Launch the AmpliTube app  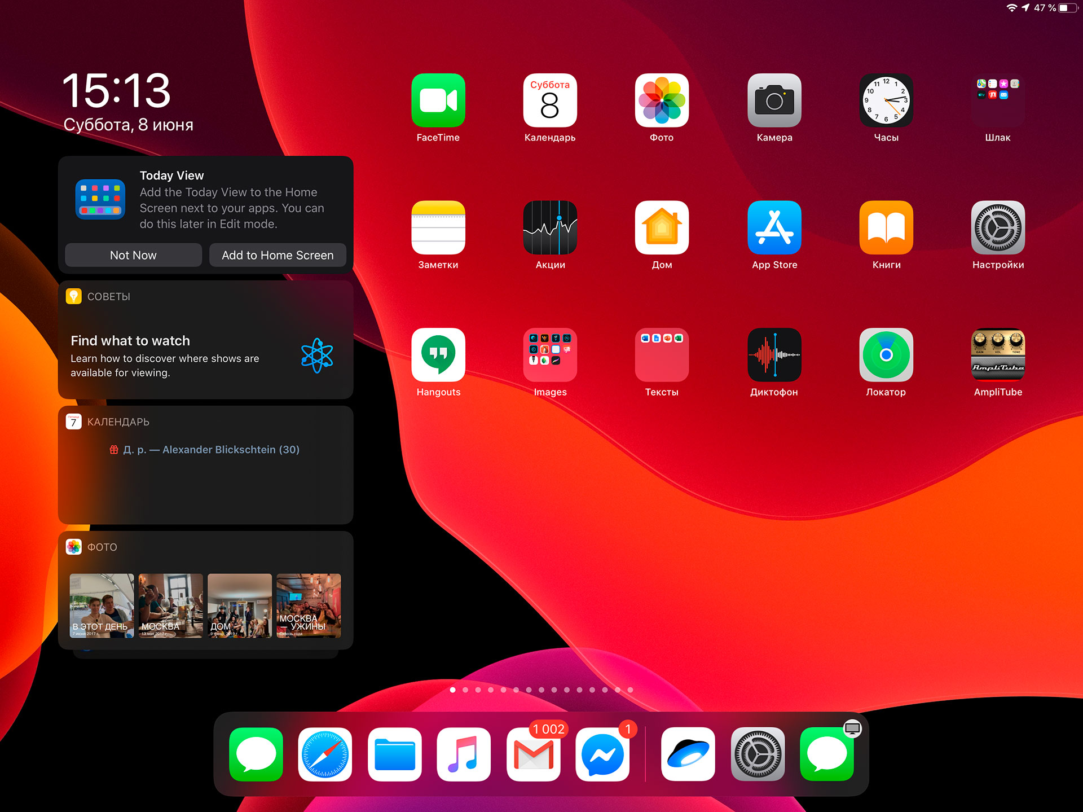pyautogui.click(x=998, y=355)
